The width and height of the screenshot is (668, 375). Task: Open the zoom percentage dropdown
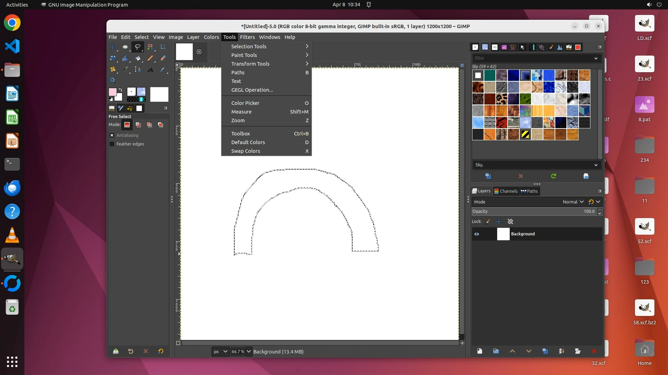(x=248, y=351)
